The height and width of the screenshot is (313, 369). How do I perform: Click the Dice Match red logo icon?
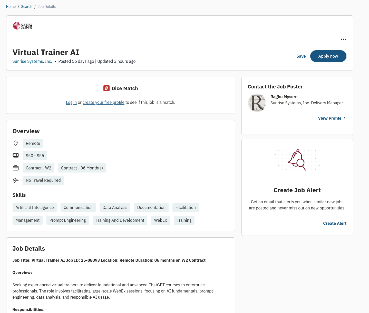point(106,88)
